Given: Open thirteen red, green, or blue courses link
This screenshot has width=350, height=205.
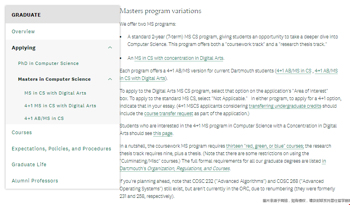Looking at the screenshot, I should pyautogui.click(x=265, y=146).
